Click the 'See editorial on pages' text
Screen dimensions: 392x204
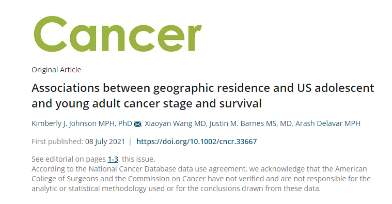[69, 159]
